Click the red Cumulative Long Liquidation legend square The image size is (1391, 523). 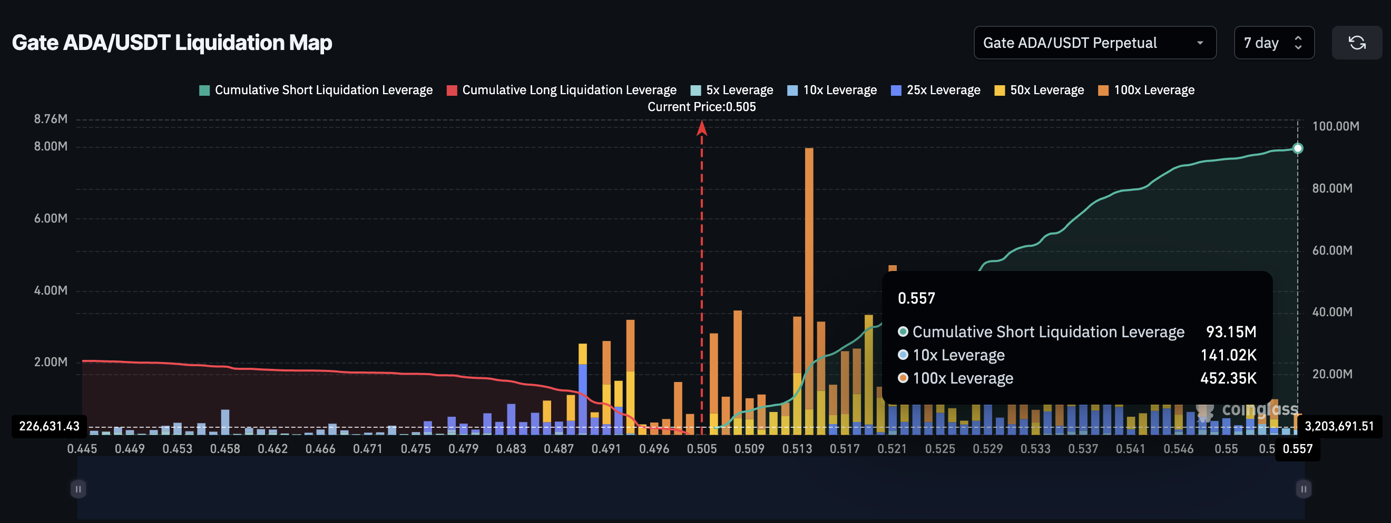(x=452, y=89)
